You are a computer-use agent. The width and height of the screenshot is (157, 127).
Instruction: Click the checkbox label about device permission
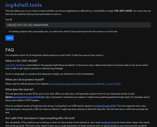tap(63, 31)
